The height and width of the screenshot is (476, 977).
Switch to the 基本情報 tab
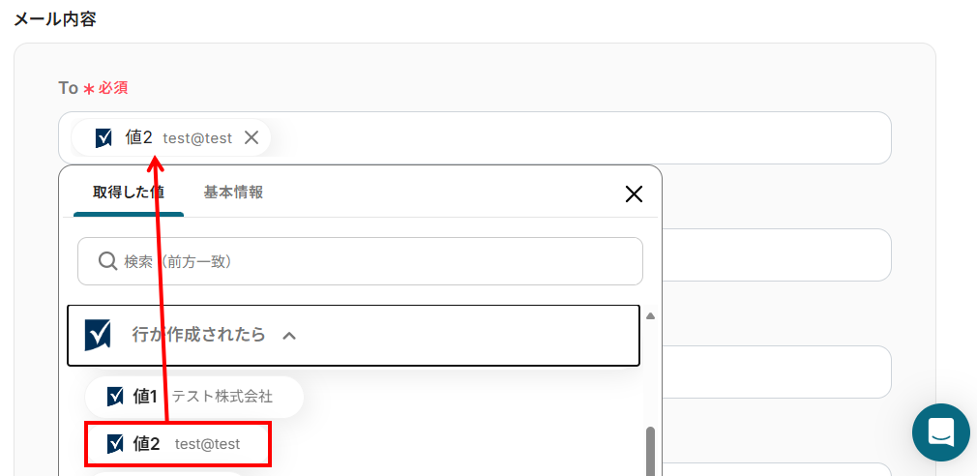(233, 193)
